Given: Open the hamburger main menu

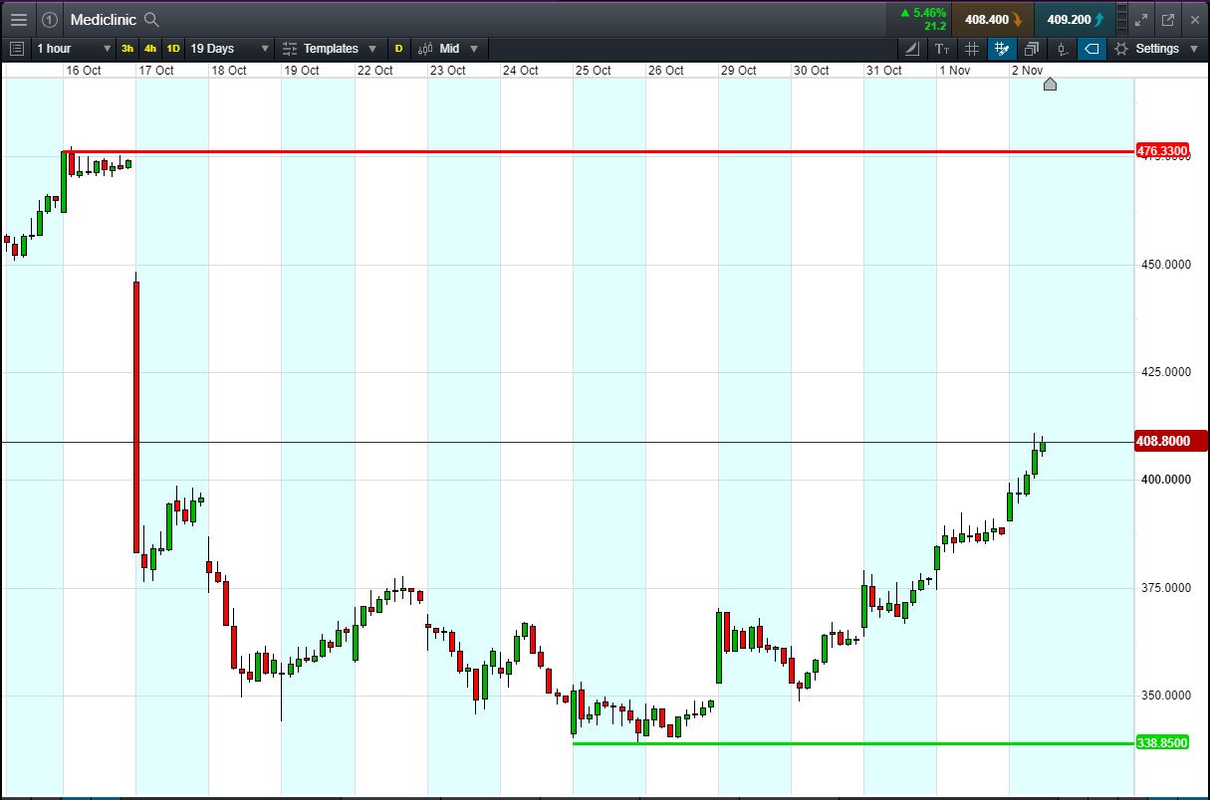Looking at the screenshot, I should pos(19,19).
